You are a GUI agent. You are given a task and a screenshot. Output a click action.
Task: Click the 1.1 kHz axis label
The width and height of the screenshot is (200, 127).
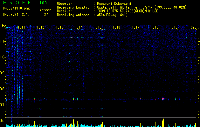[3, 41]
